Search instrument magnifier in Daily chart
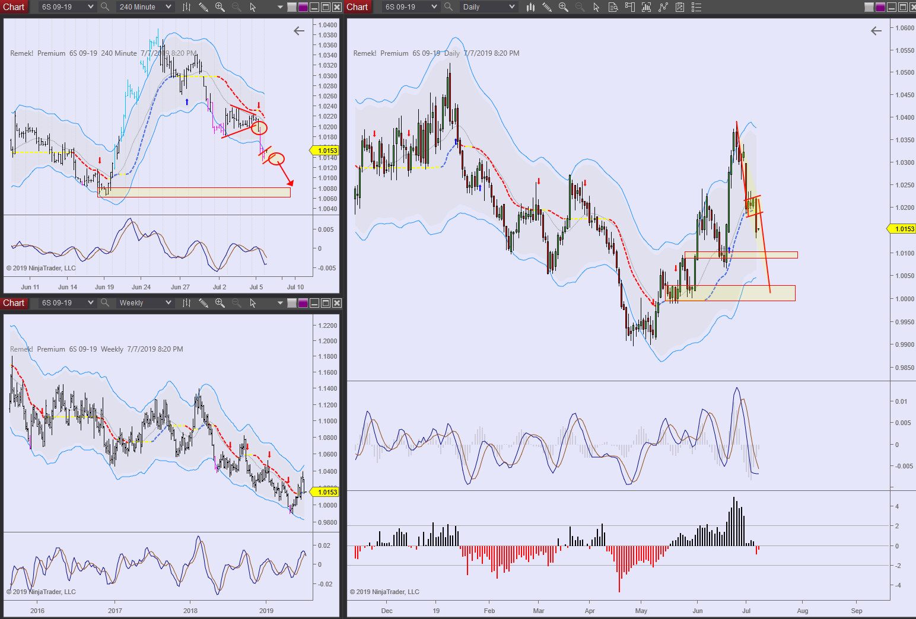The width and height of the screenshot is (916, 619). point(449,7)
